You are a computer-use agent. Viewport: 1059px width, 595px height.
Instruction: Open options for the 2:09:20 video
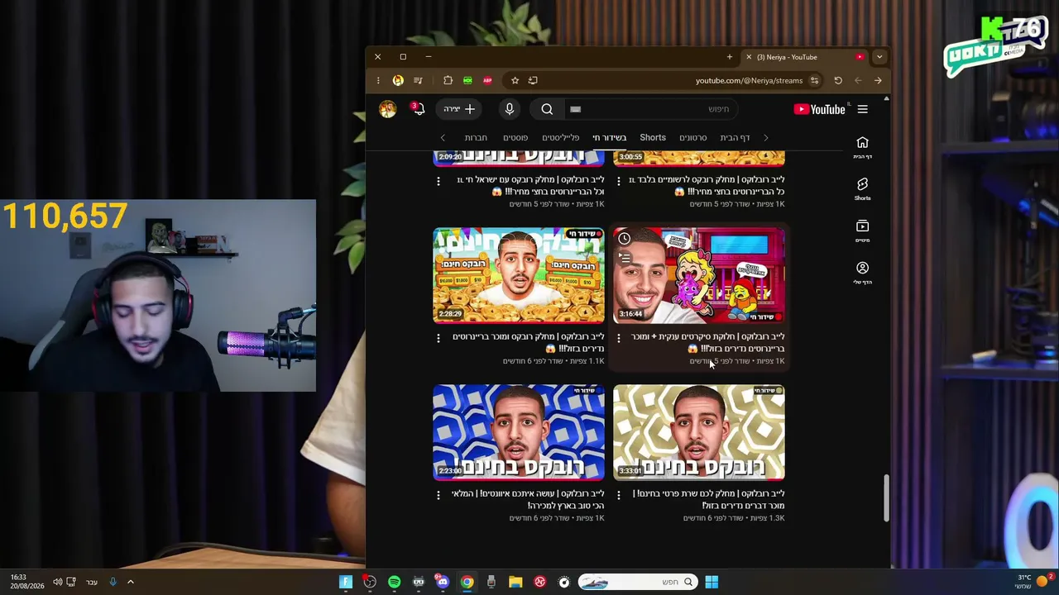tap(438, 181)
